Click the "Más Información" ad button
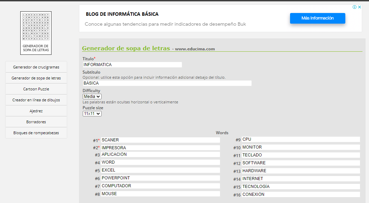 (317, 18)
